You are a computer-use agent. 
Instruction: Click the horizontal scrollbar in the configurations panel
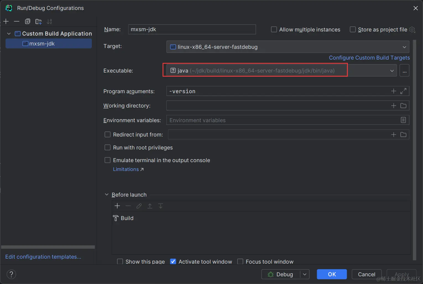(x=48, y=247)
